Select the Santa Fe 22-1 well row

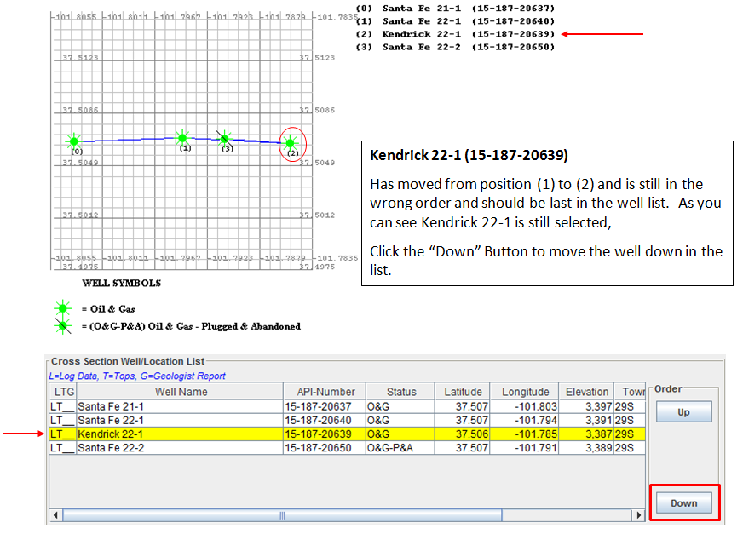pos(347,420)
